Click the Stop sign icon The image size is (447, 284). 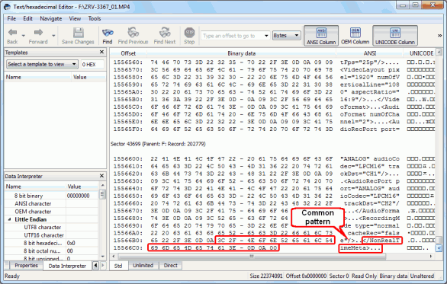(189, 33)
